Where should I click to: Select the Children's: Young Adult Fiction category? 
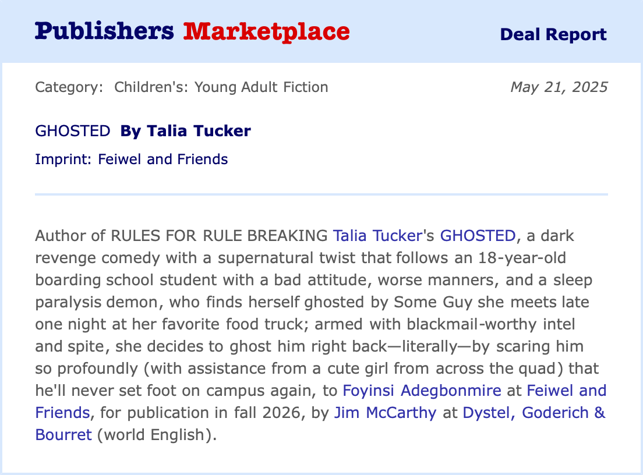(221, 87)
